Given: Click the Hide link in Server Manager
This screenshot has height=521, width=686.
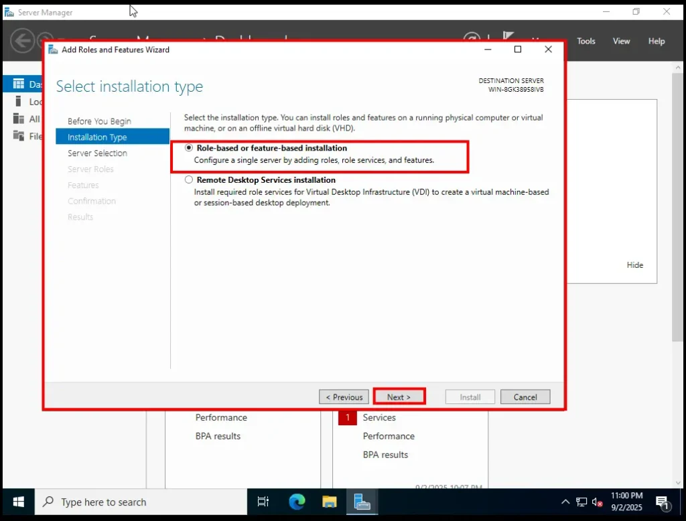Looking at the screenshot, I should [635, 265].
